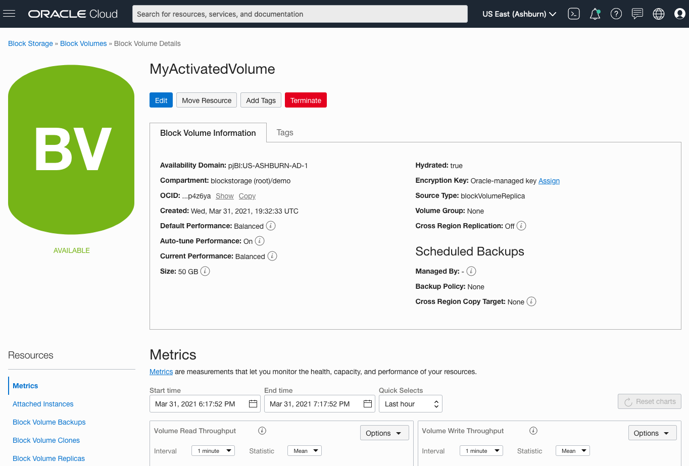This screenshot has width=689, height=466.
Task: Open the feedback chat icon
Action: click(x=637, y=14)
